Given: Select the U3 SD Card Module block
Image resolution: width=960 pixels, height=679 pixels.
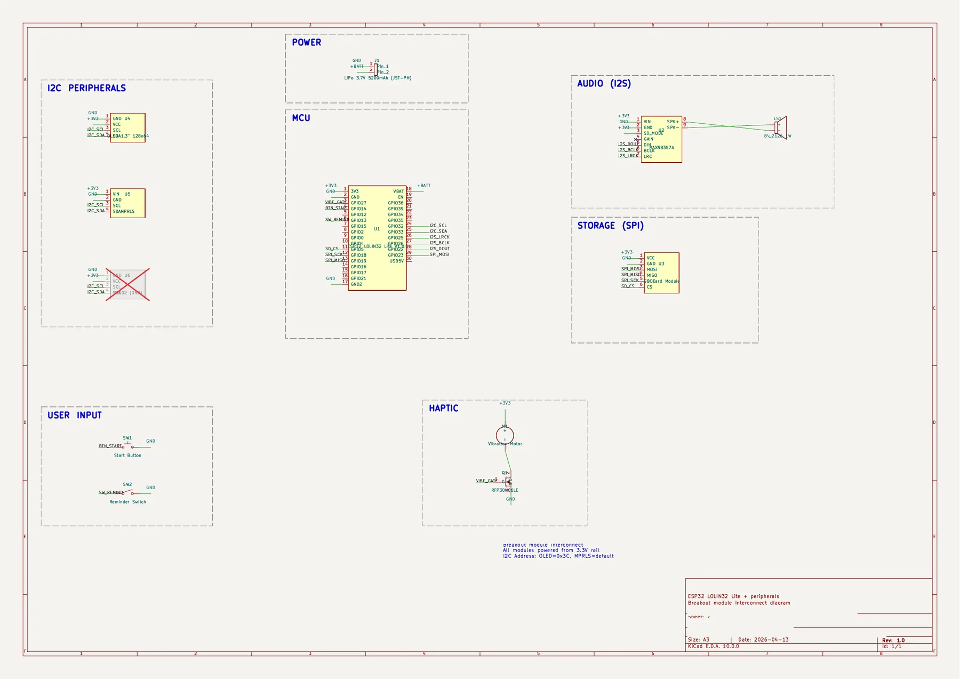Looking at the screenshot, I should [x=661, y=273].
